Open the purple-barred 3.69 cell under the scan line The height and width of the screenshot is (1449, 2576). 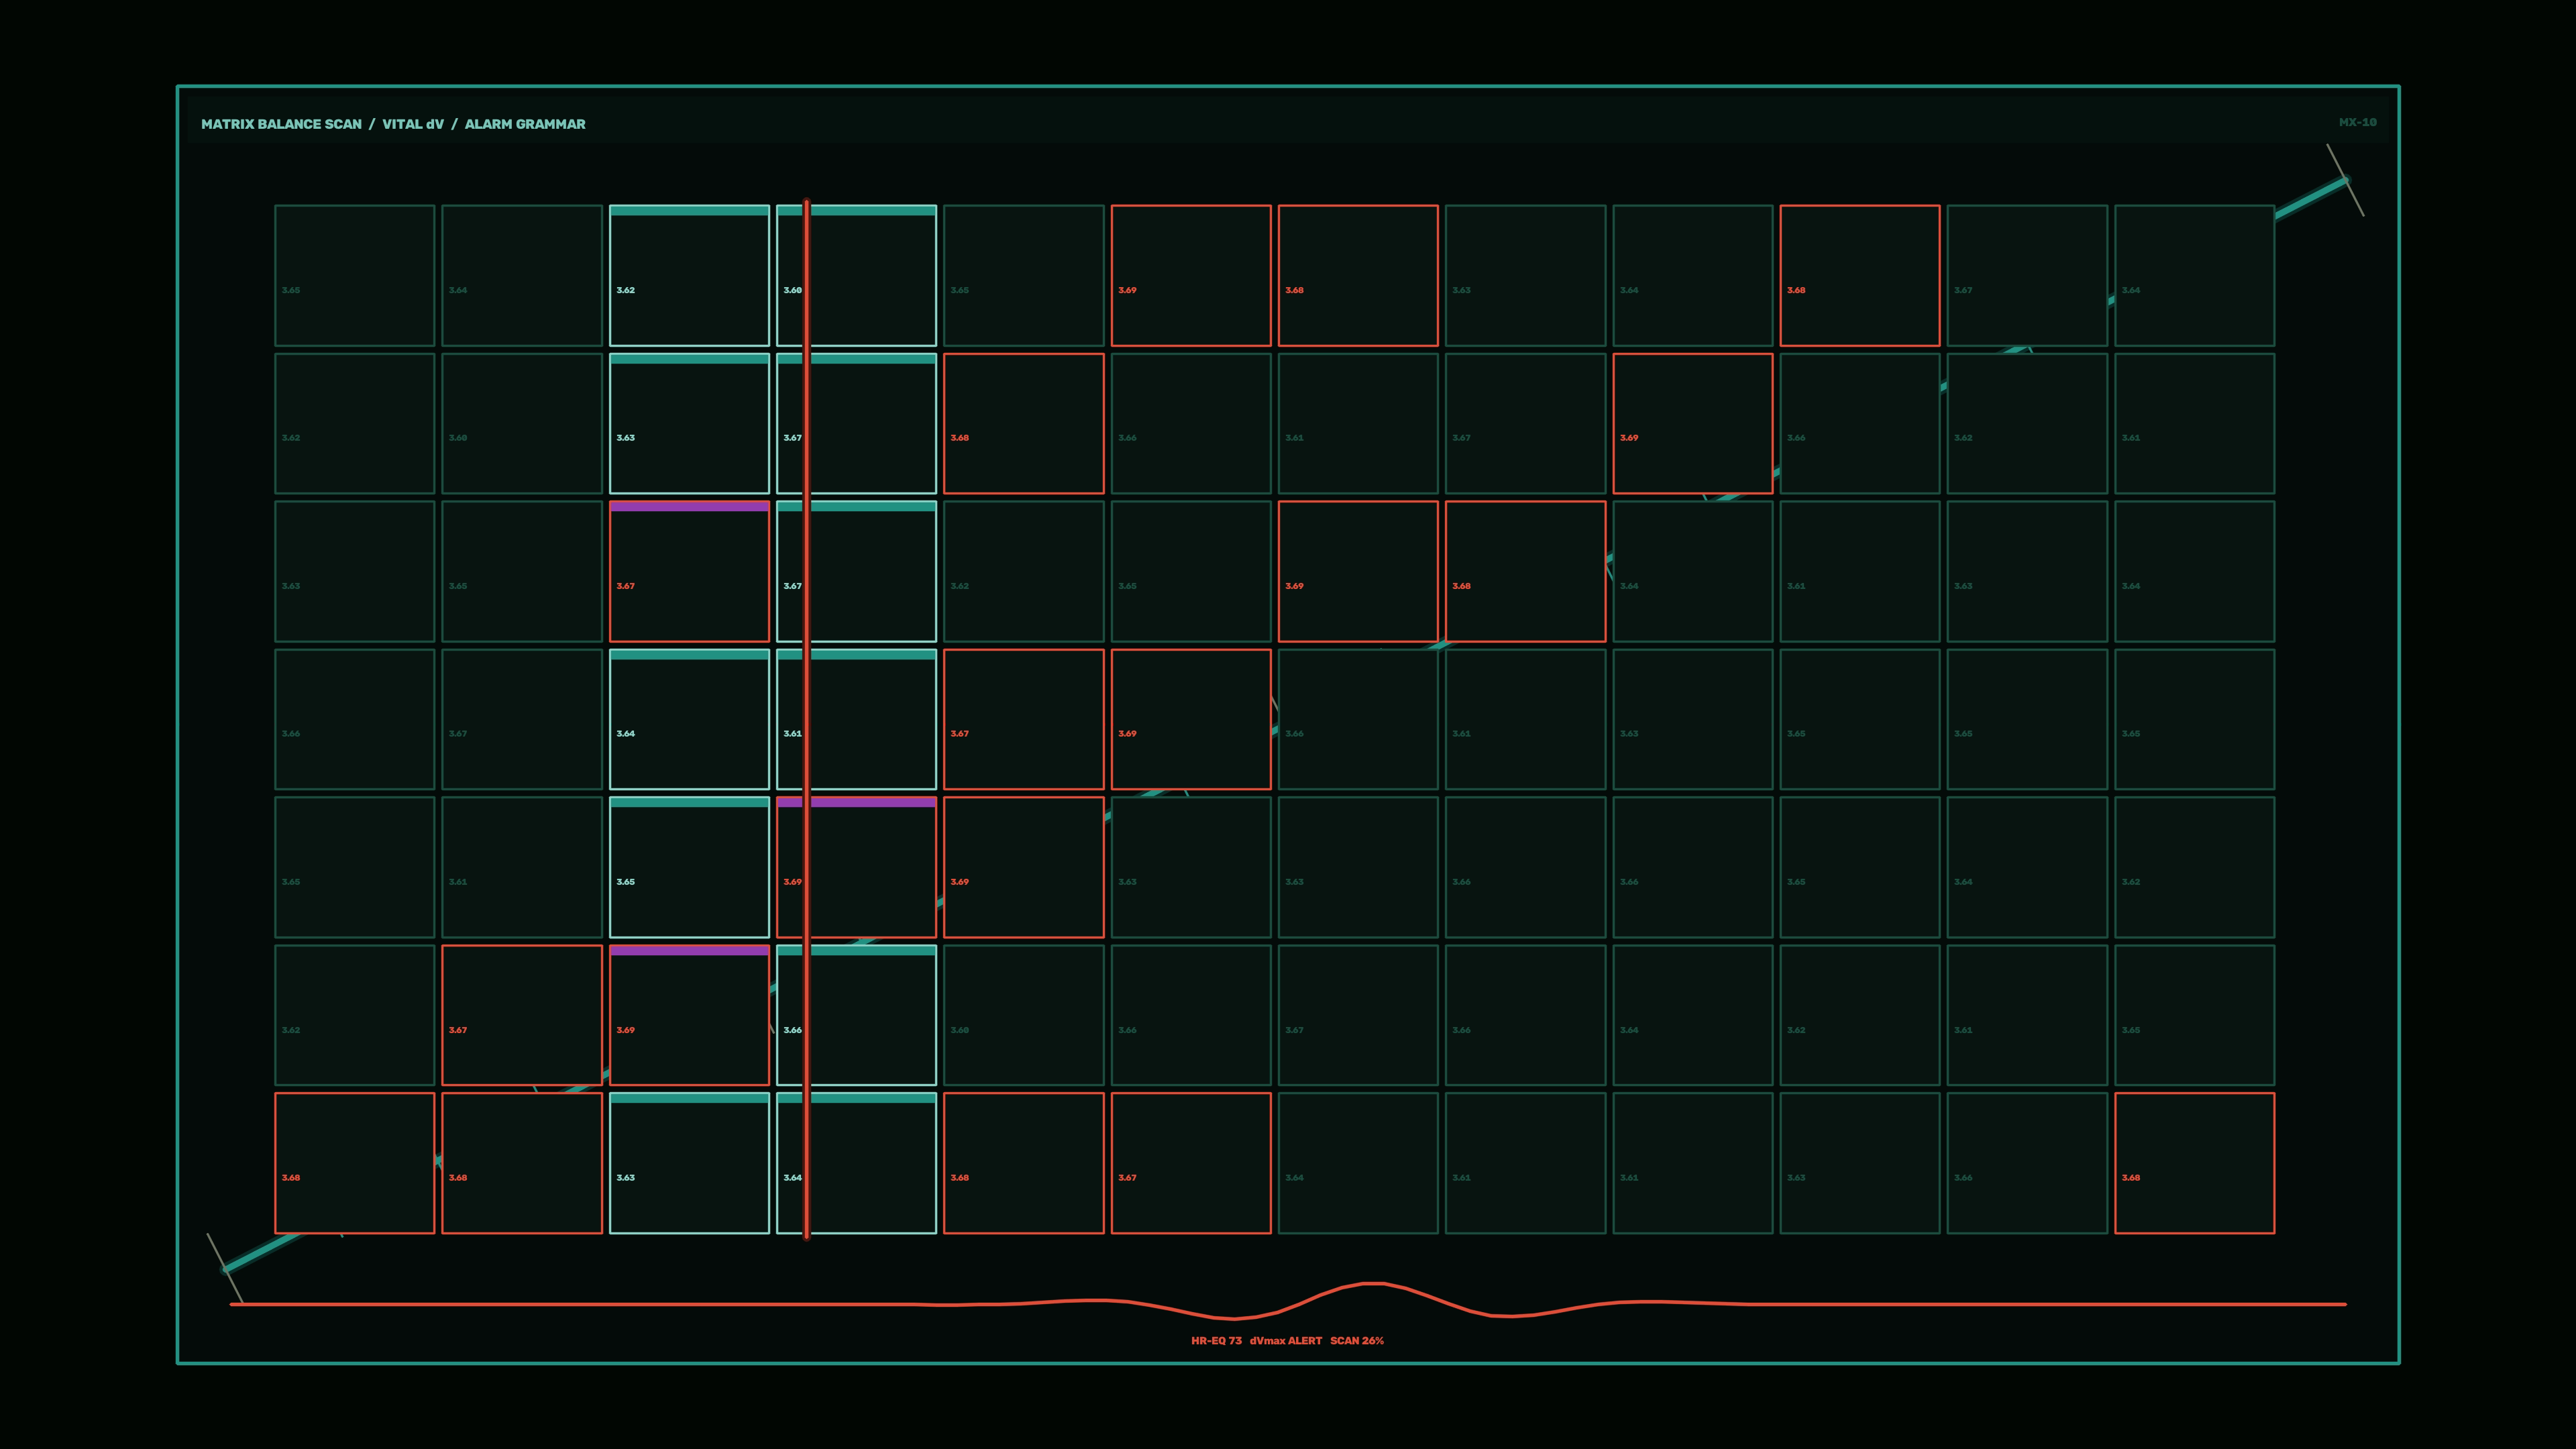856,867
